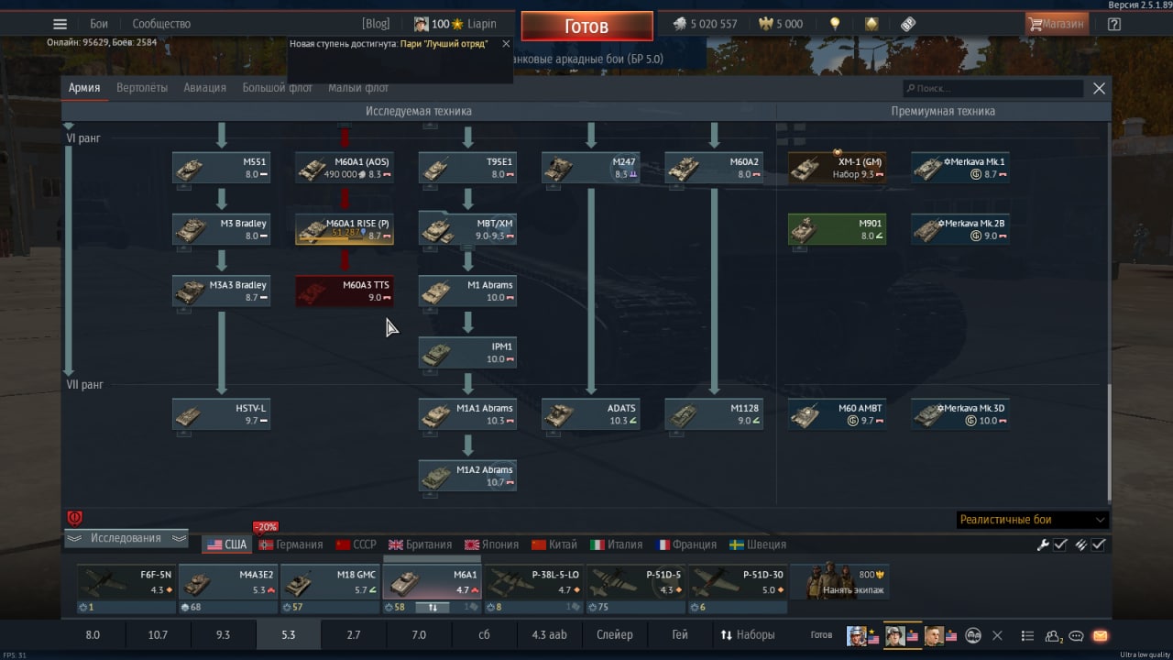Open the hamburger main menu

pos(60,25)
